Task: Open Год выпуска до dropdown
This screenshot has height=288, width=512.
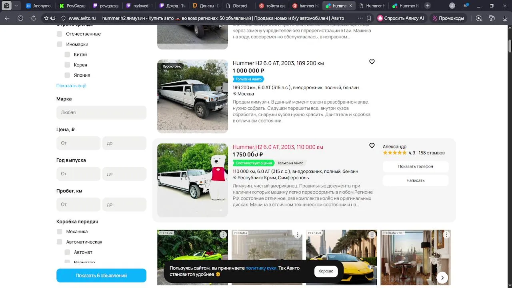Action: coord(124,174)
